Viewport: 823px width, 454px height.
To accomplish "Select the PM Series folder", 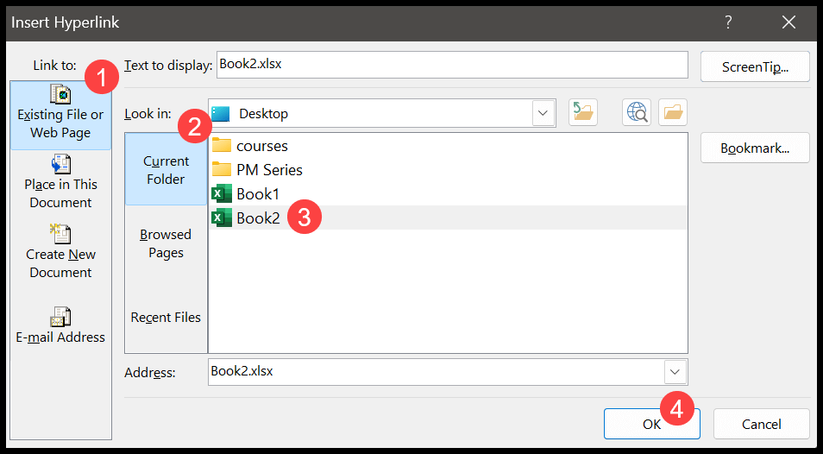I will click(x=257, y=169).
